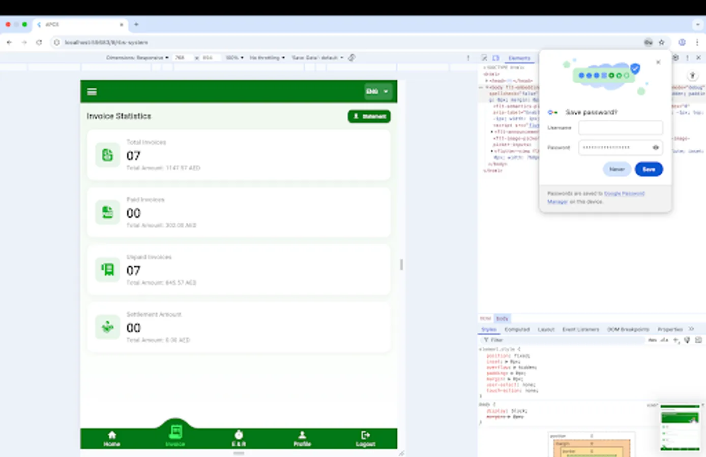Open the DevTools settings gear
The height and width of the screenshot is (457, 706).
tap(675, 57)
